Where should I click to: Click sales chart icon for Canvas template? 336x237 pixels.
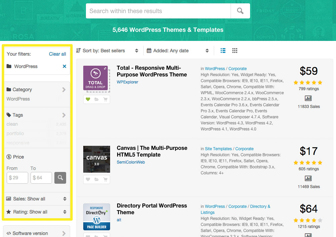pyautogui.click(x=308, y=179)
